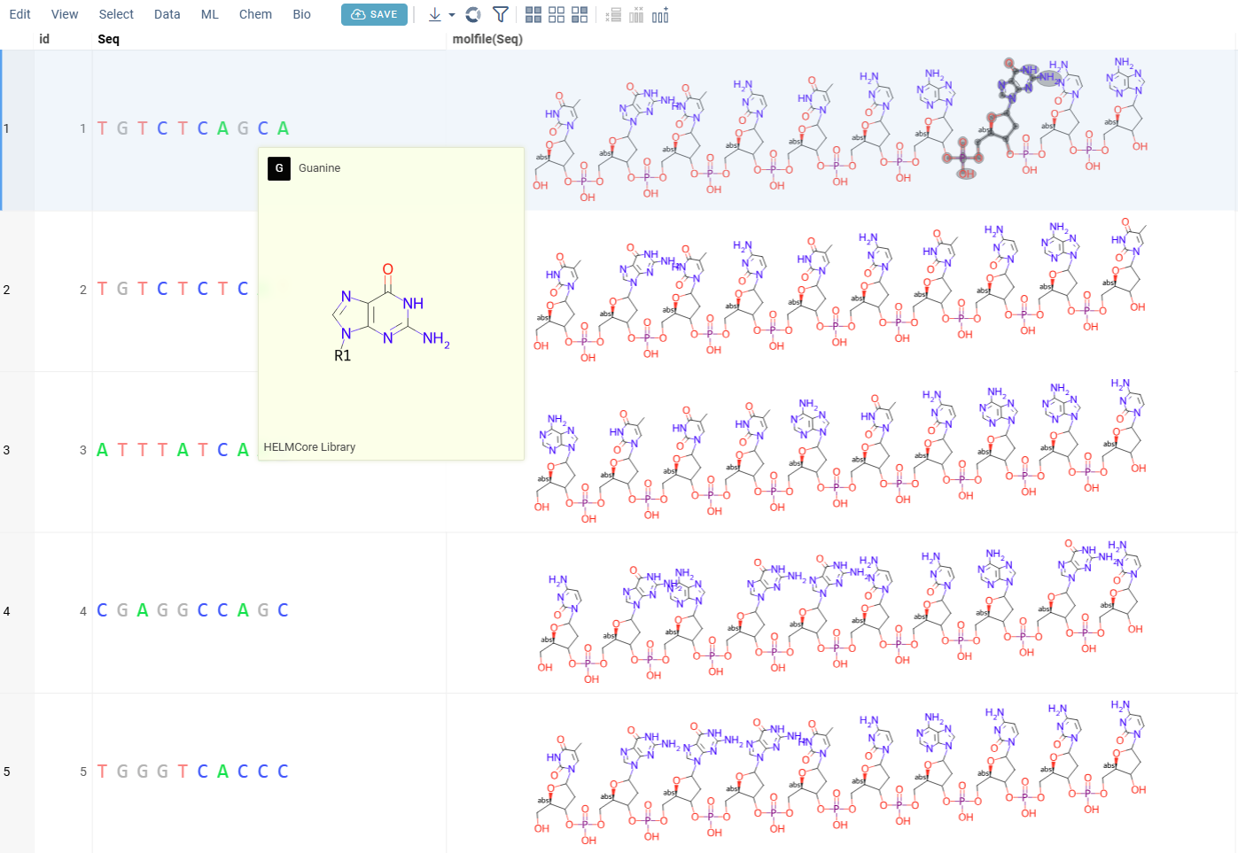Open the ML menu
The image size is (1238, 853).
coord(209,14)
